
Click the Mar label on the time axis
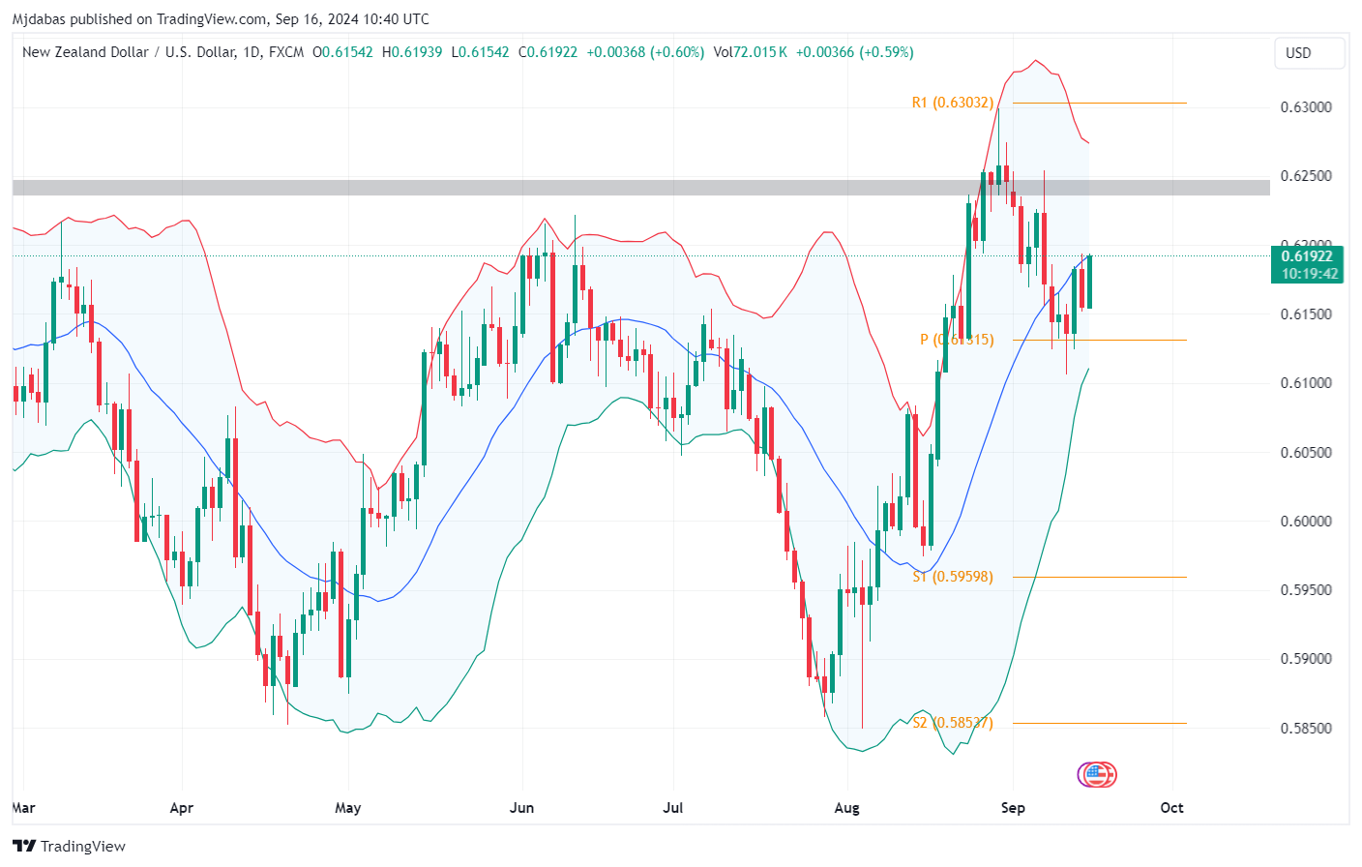(x=24, y=808)
